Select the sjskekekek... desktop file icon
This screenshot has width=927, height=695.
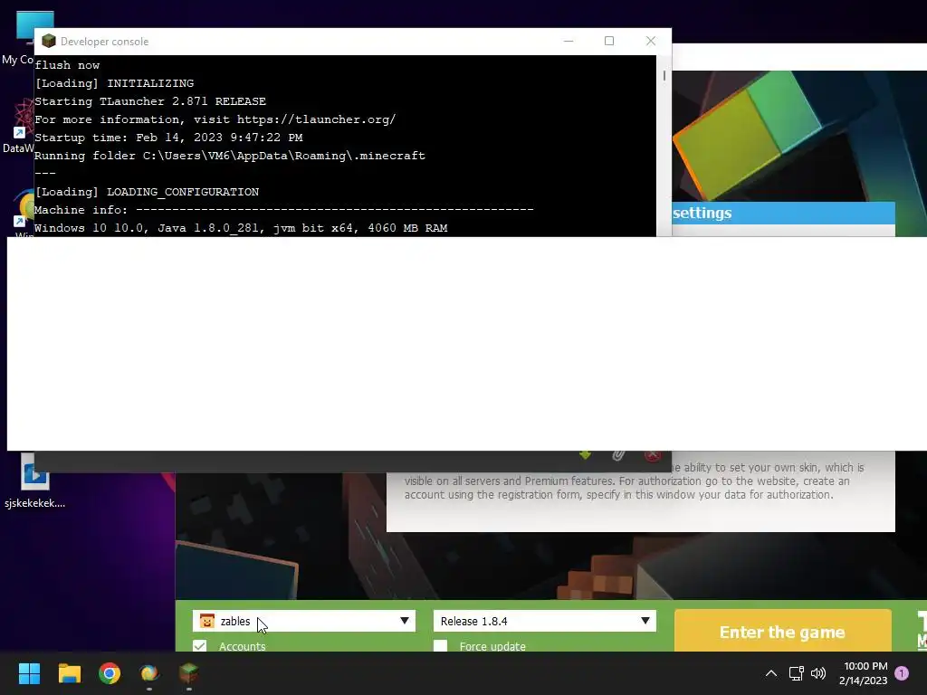34,481
